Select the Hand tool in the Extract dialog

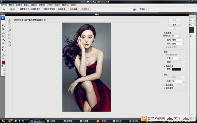[10, 45]
